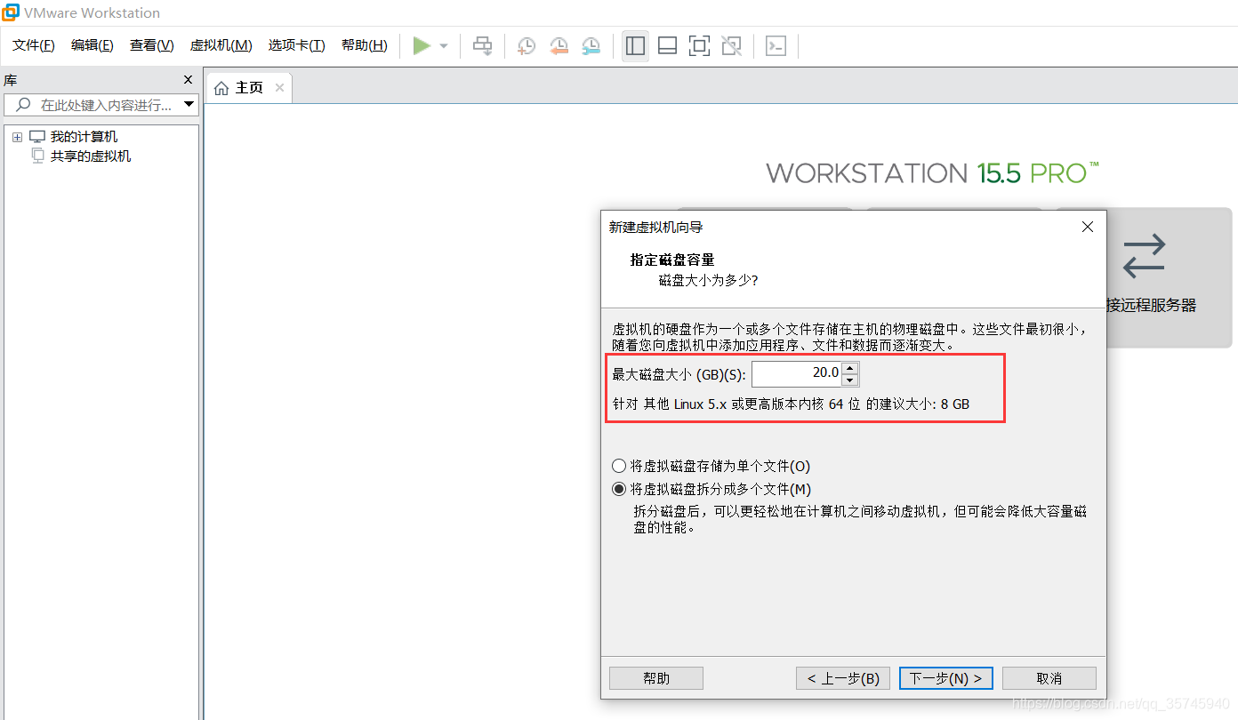Image resolution: width=1238 pixels, height=720 pixels.
Task: Power on the virtual machine with the green play icon
Action: coord(422,45)
